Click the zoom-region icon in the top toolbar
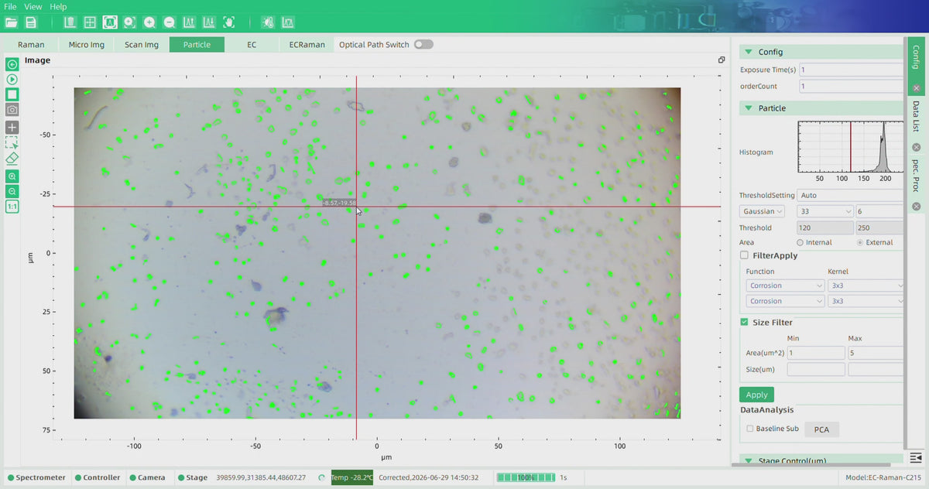 (129, 22)
